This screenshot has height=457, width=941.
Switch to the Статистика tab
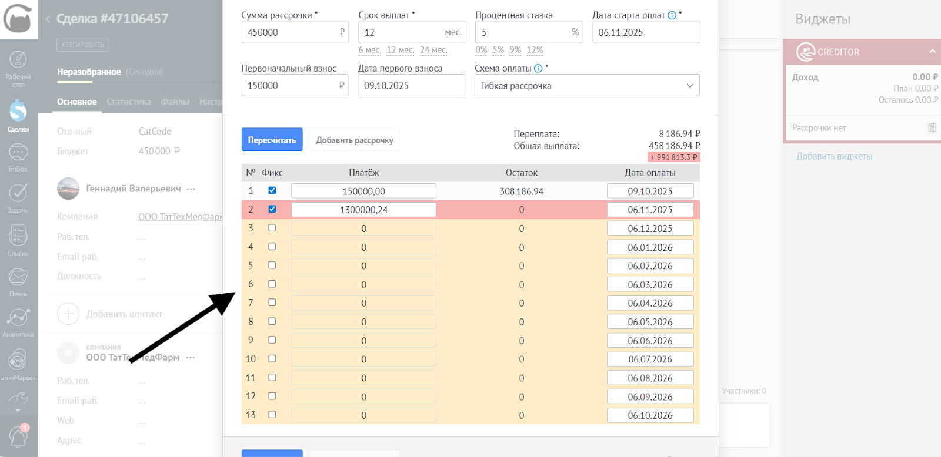coord(129,102)
